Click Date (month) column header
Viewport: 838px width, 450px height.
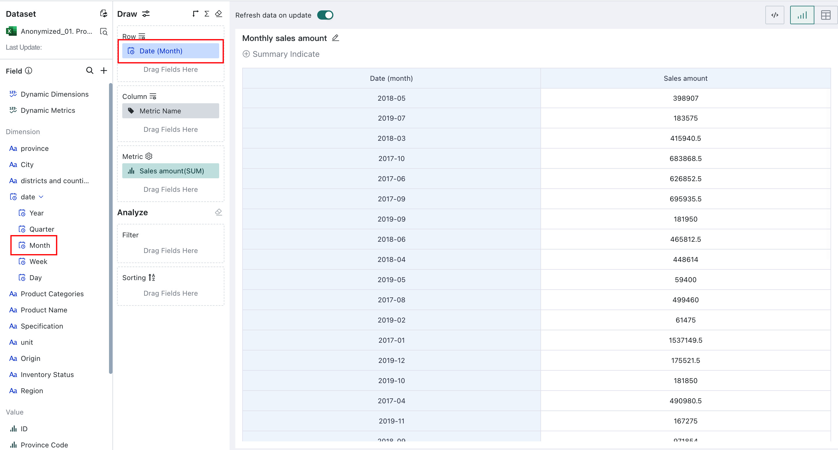pos(391,78)
